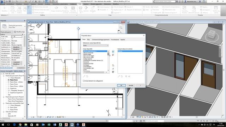Click the Linee sottili ribbon icon
Viewport: 226px width, 127px height.
pyautogui.click(x=29, y=10)
